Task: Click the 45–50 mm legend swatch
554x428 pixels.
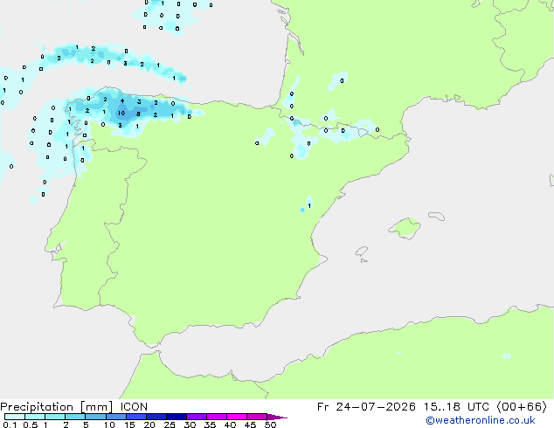Action: click(x=257, y=417)
